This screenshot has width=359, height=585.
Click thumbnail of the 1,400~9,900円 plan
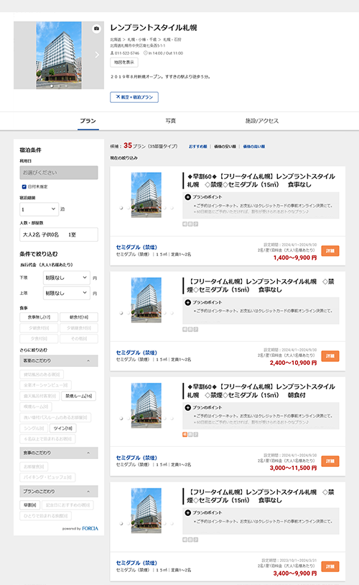pos(146,195)
